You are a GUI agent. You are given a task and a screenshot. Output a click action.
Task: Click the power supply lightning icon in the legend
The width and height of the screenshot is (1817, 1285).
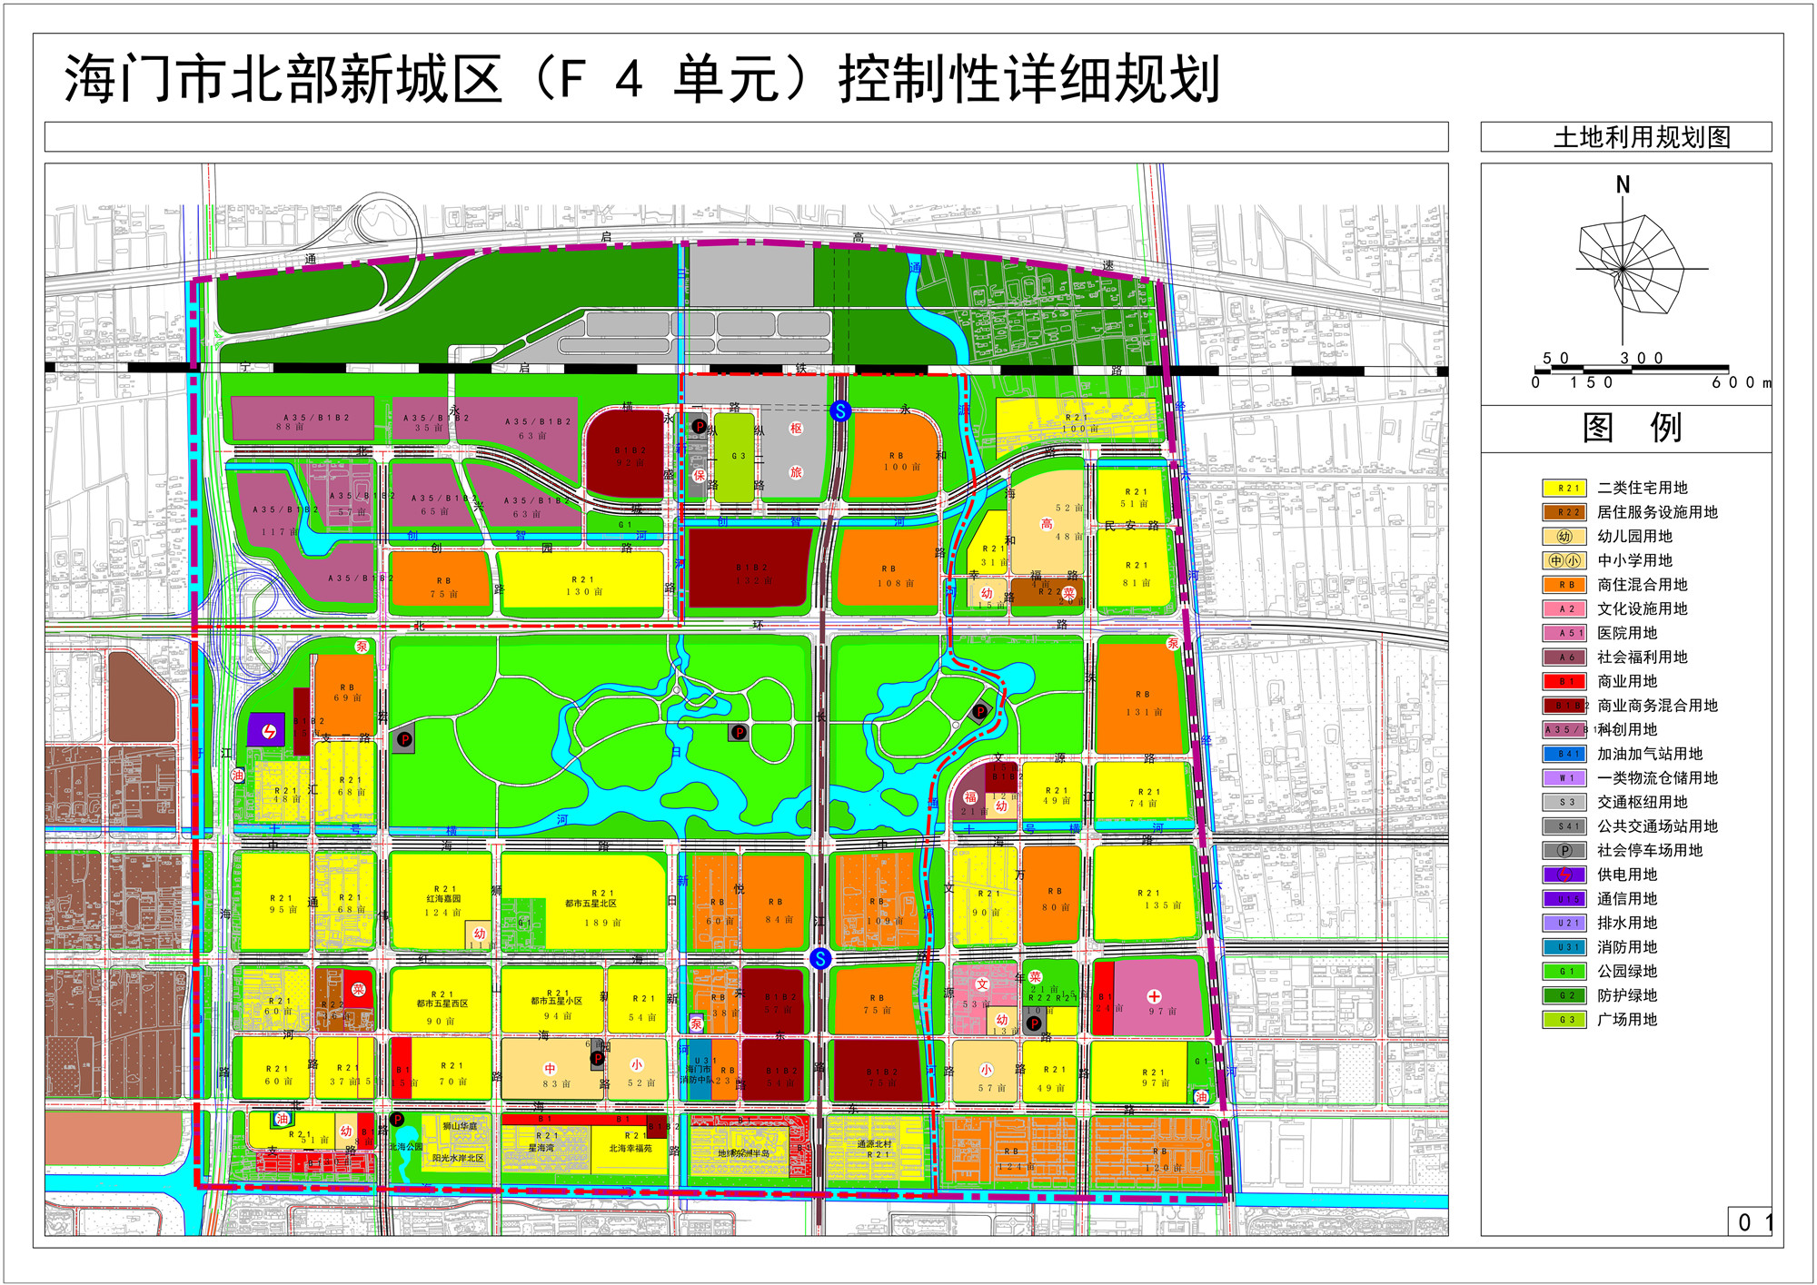click(x=1564, y=875)
